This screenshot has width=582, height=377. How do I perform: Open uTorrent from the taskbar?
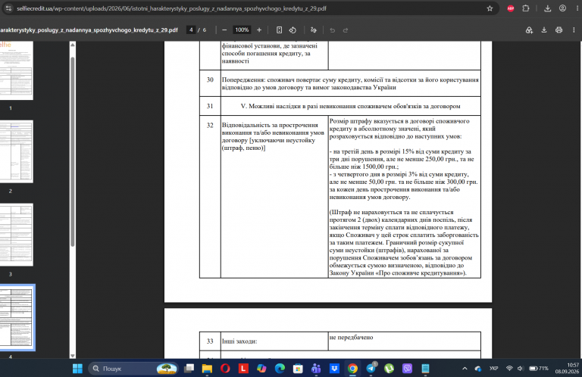click(389, 369)
